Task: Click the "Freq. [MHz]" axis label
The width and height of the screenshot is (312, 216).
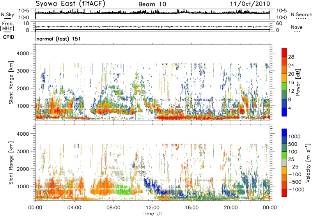Action: coord(7,27)
